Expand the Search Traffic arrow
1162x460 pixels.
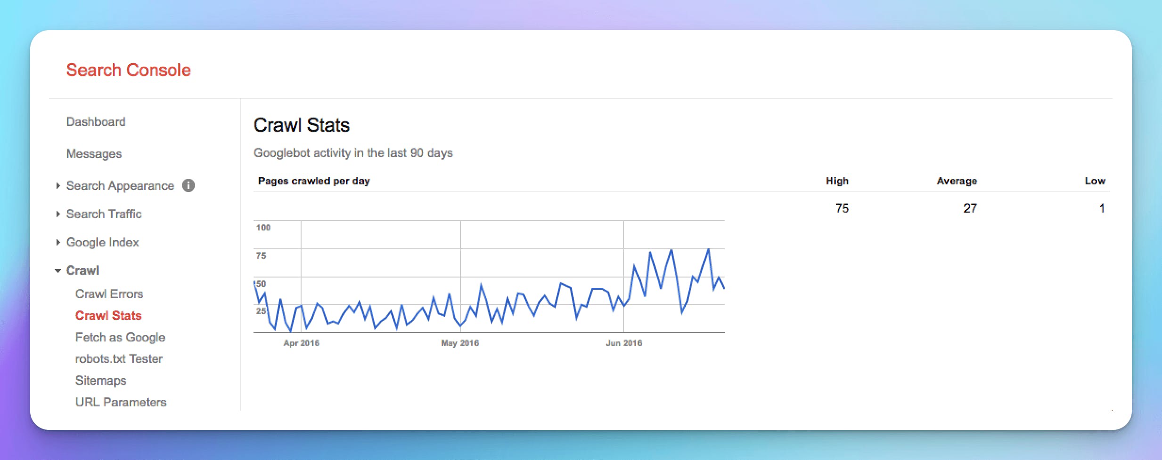(58, 214)
